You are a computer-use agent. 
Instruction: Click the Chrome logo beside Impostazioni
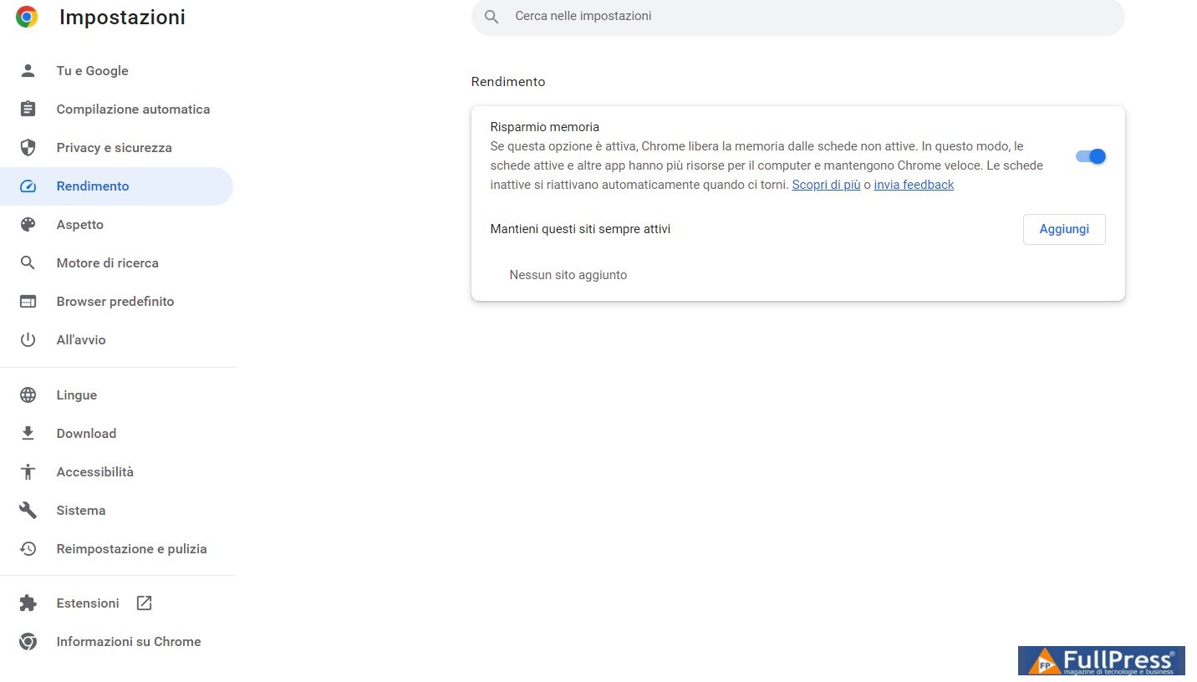click(27, 17)
